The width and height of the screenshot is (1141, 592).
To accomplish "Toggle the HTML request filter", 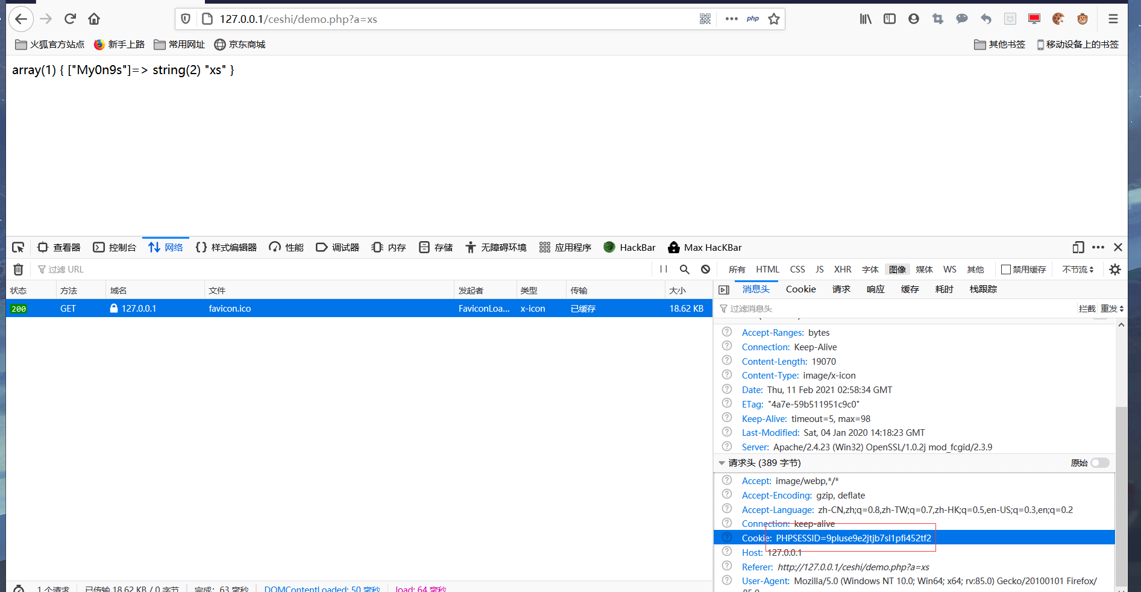I will [768, 269].
